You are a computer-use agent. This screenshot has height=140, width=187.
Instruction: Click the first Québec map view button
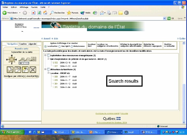coord(10,70)
